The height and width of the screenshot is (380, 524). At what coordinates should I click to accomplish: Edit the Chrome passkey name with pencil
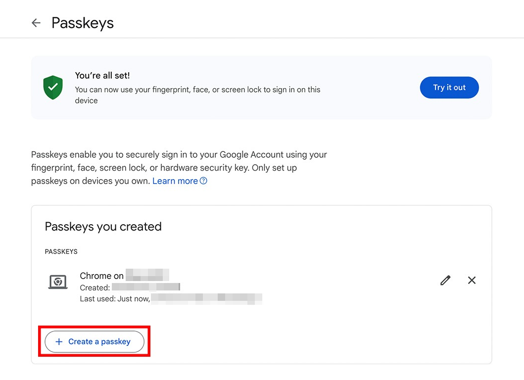pos(445,280)
